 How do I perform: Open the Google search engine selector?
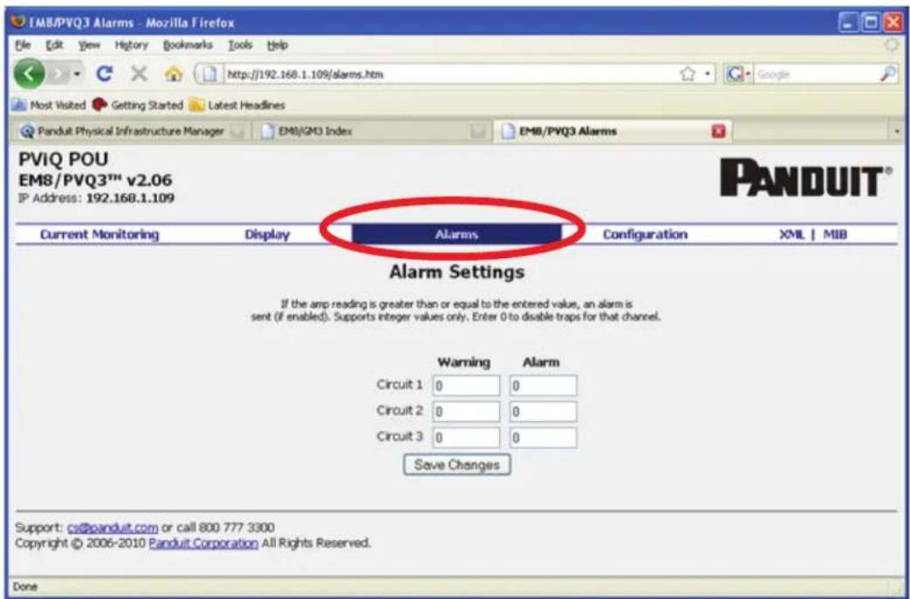740,74
